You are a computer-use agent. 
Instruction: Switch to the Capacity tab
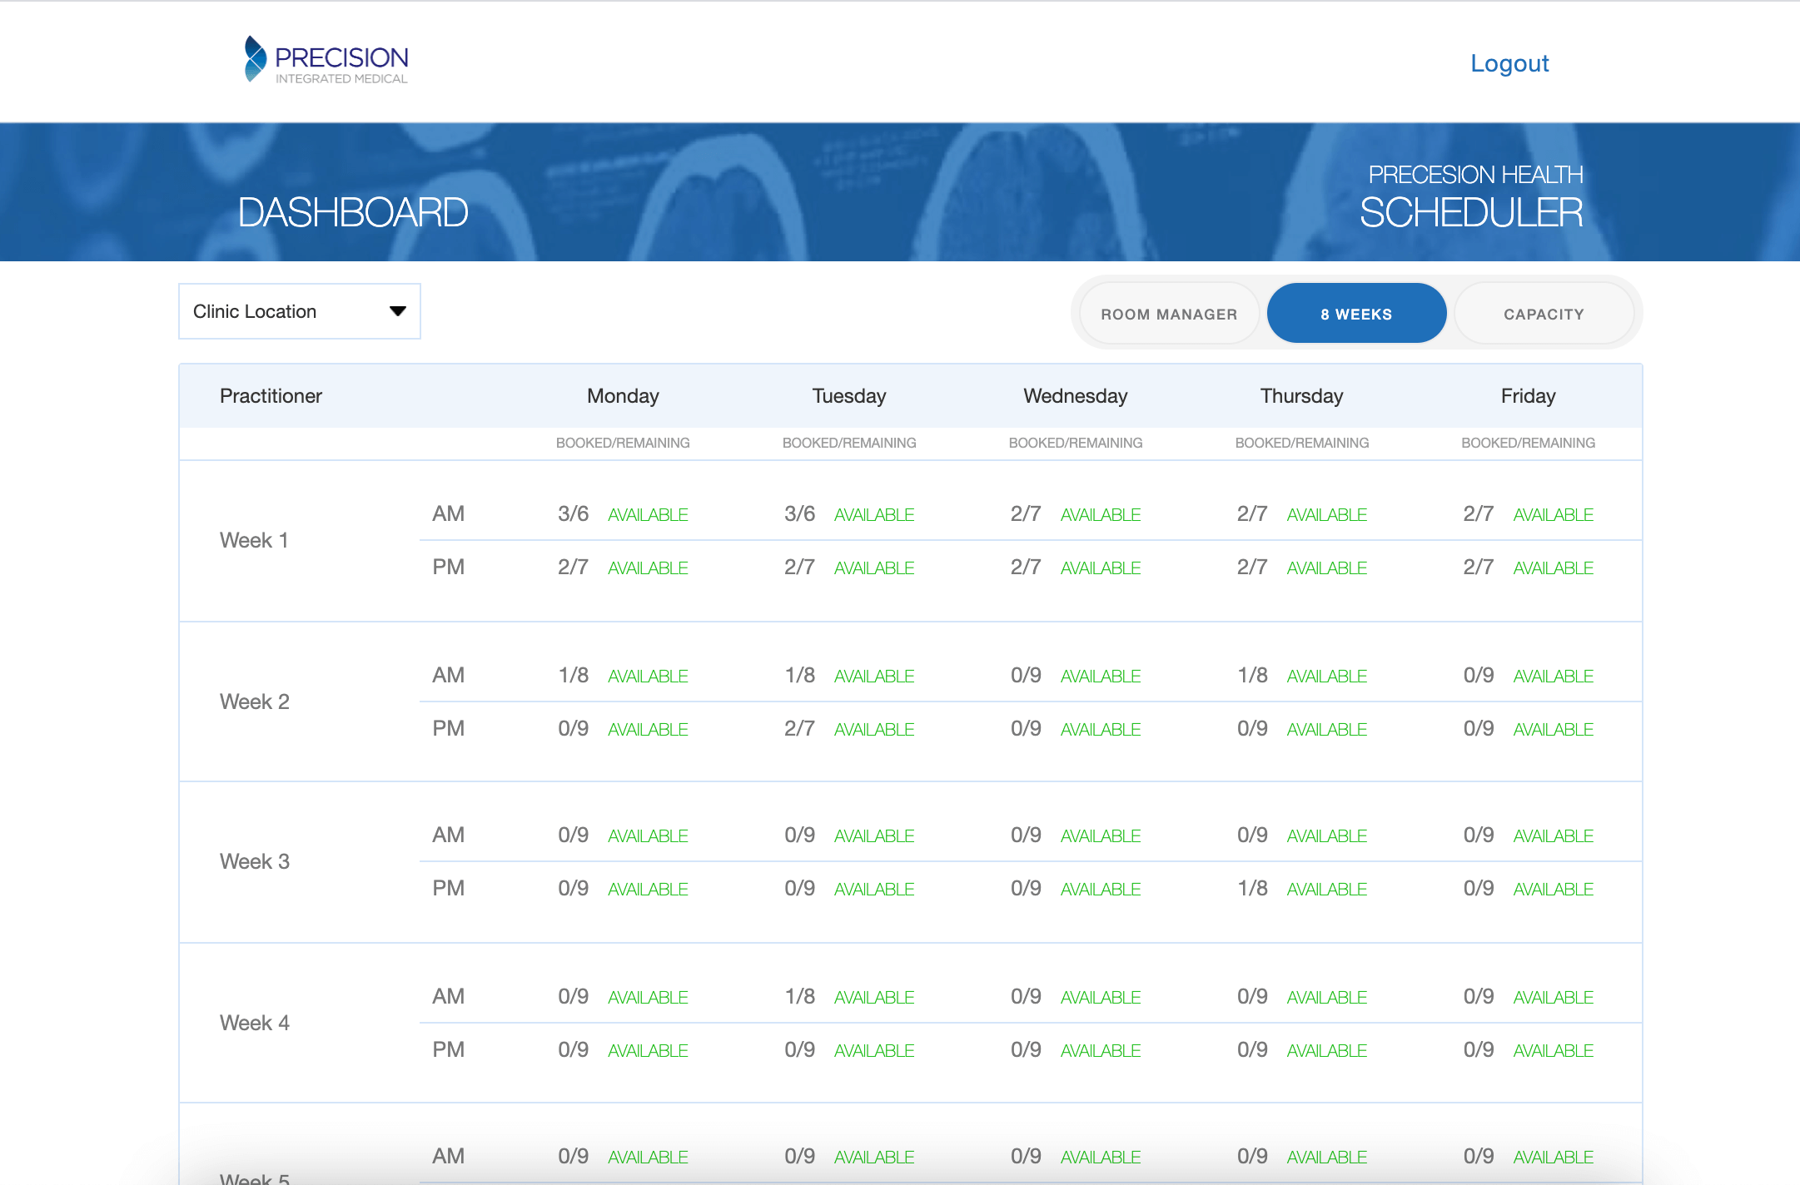pyautogui.click(x=1544, y=314)
